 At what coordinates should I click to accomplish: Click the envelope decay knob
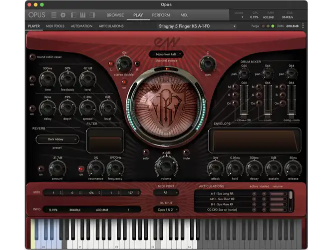pos(254,168)
